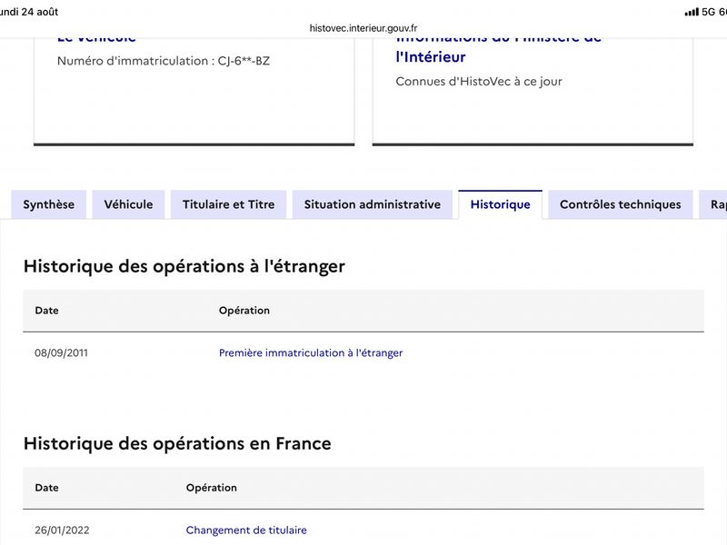
Task: Click the date 26/01/2022 cell
Action: tap(62, 530)
